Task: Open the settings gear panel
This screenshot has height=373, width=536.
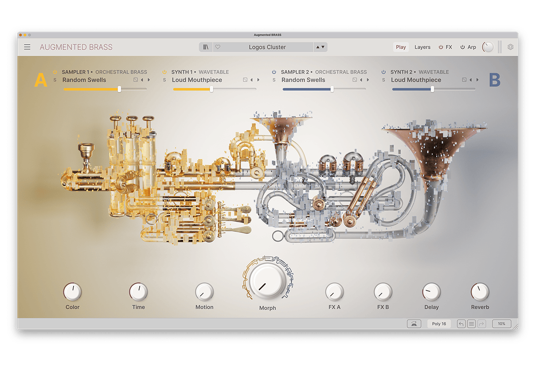Action: pyautogui.click(x=510, y=47)
